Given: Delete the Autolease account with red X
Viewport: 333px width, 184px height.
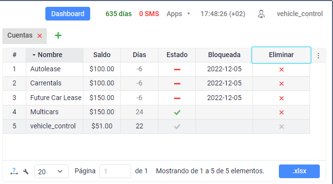Looking at the screenshot, I should click(281, 69).
